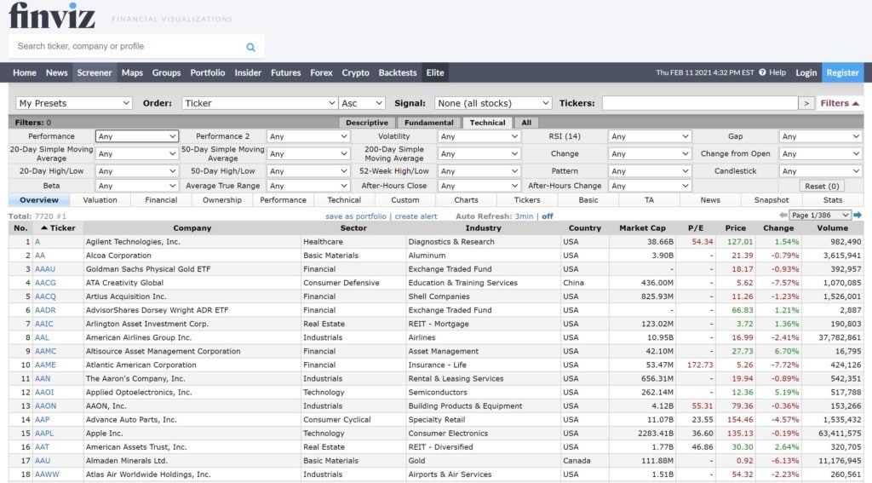The image size is (872, 483).
Task: Open AAPL ticker link
Action: (44, 433)
